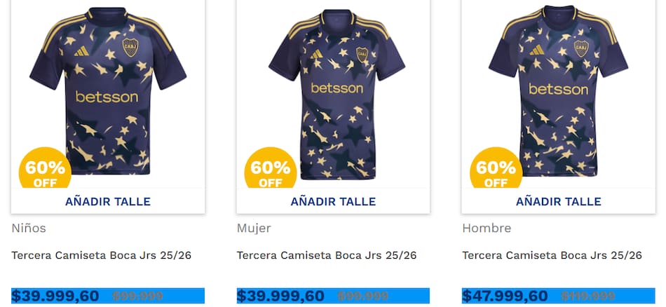Select the Hombre category label
Image resolution: width=666 pixels, height=307 pixels.
(487, 228)
